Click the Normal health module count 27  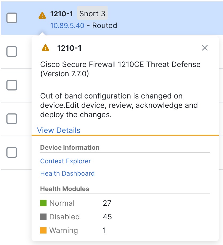pos(107,203)
